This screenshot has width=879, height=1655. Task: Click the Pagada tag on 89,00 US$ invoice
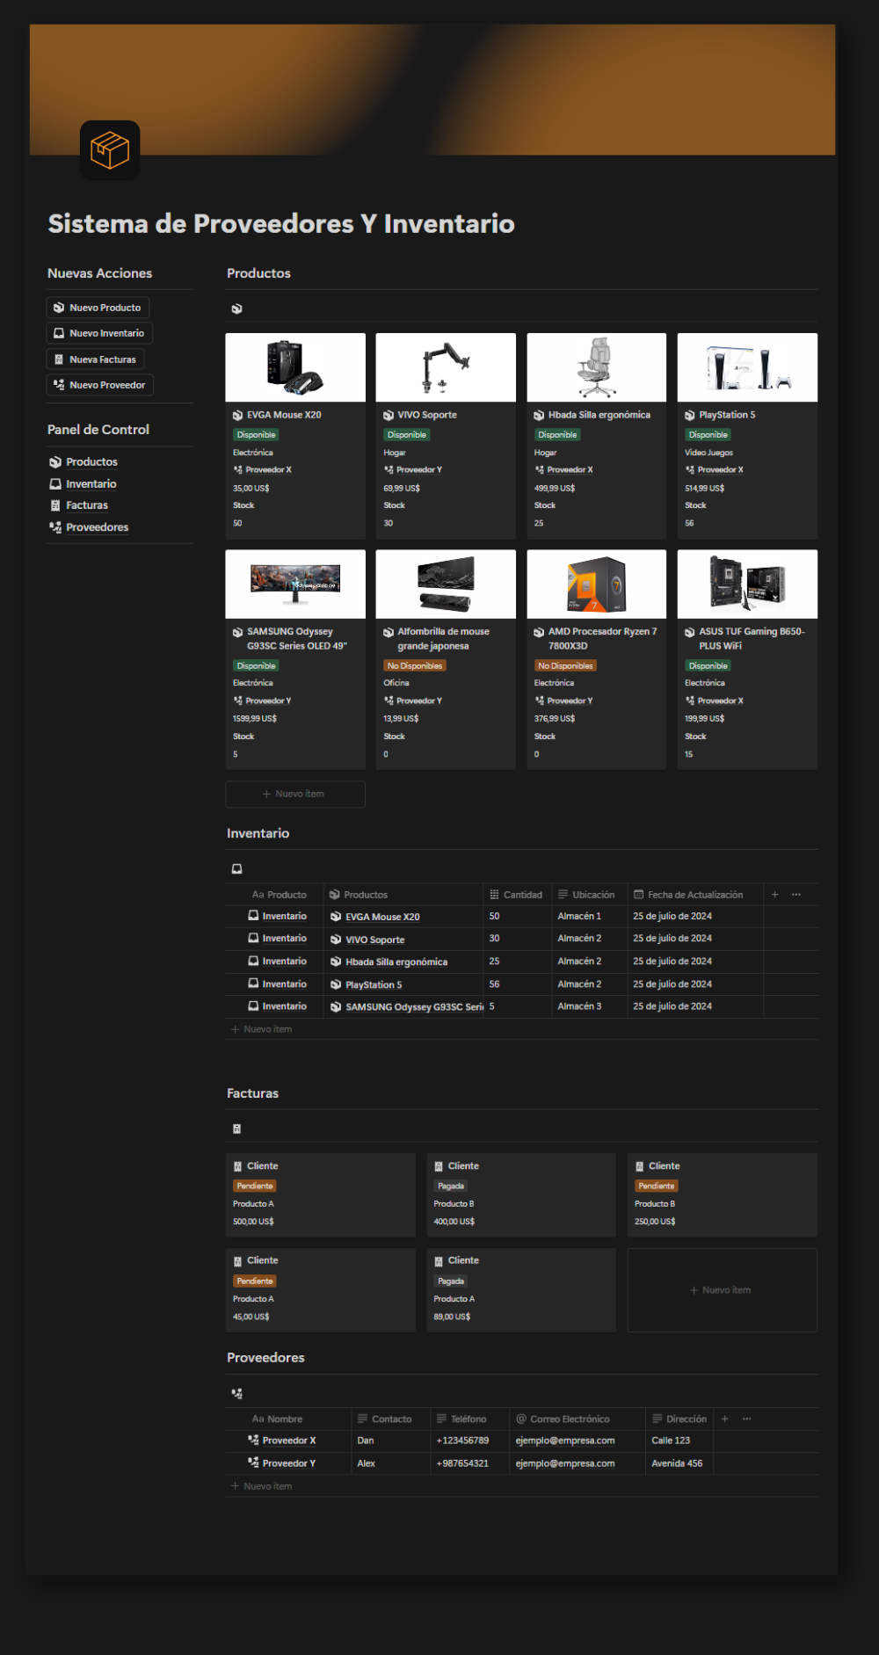451,1281
